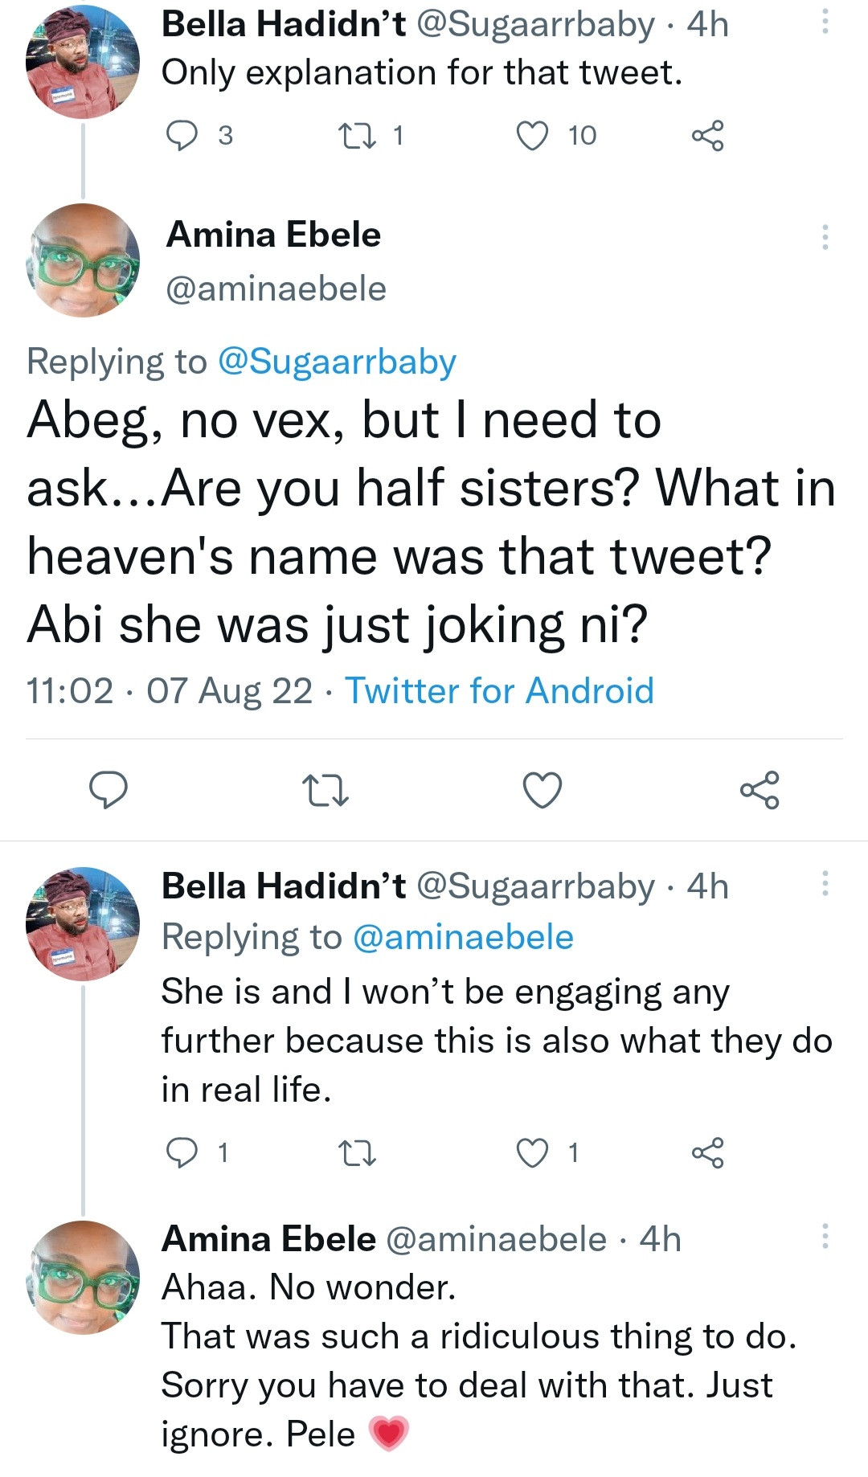The image size is (868, 1477).
Task: Retweet the "Only explanation for that tweet" post
Action: click(358, 135)
